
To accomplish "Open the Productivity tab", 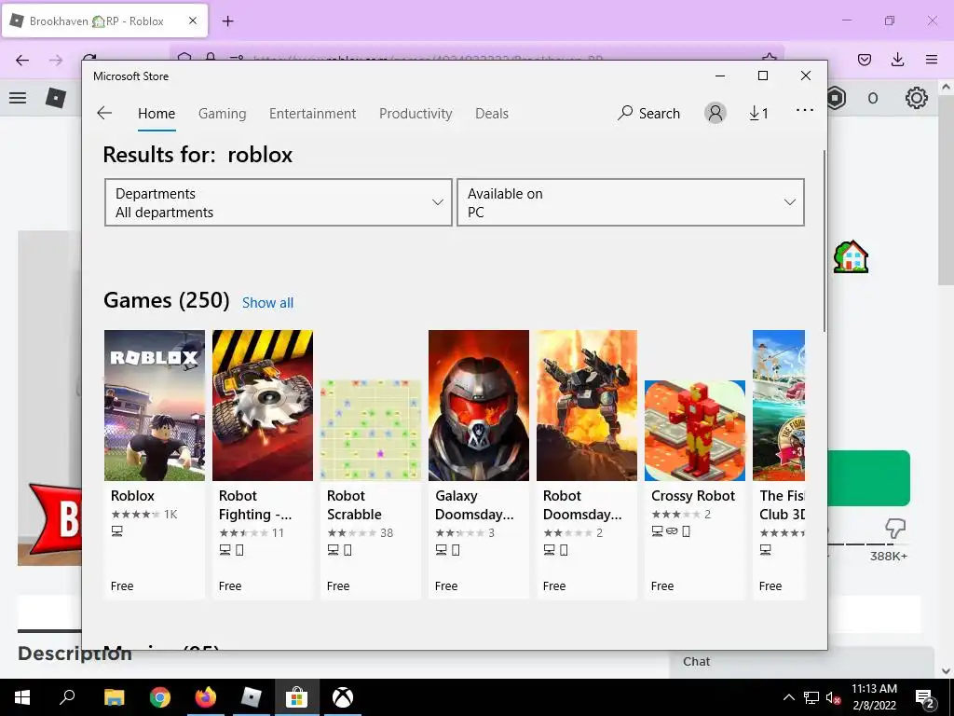I will [x=416, y=113].
